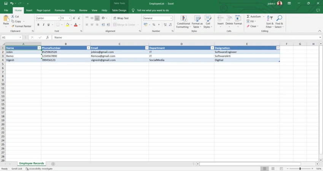Select column D header
This screenshot has width=323, height=171.
pyautogui.click(x=181, y=44)
